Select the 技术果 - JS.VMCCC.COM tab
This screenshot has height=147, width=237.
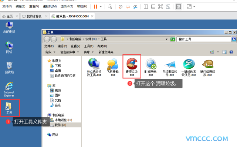coord(72,16)
